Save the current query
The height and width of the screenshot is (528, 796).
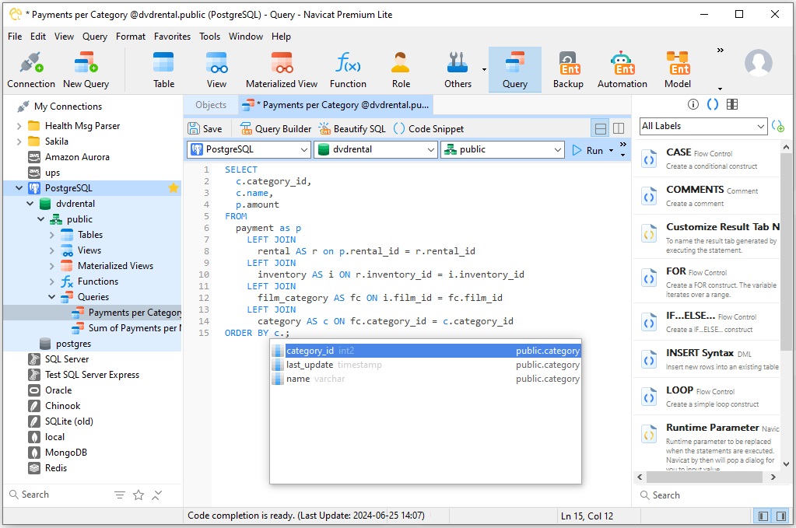205,129
